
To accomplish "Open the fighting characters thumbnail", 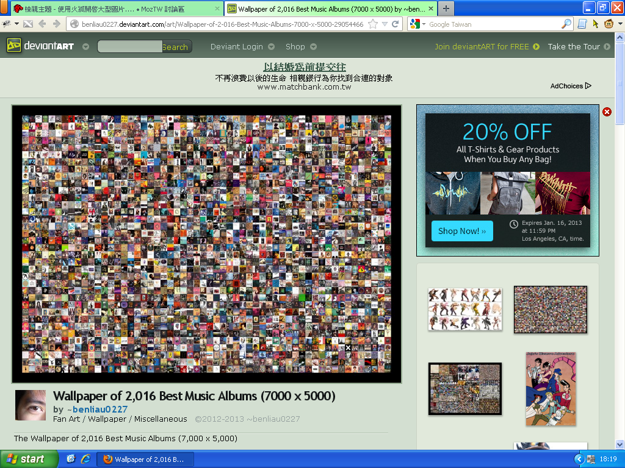I will (464, 309).
